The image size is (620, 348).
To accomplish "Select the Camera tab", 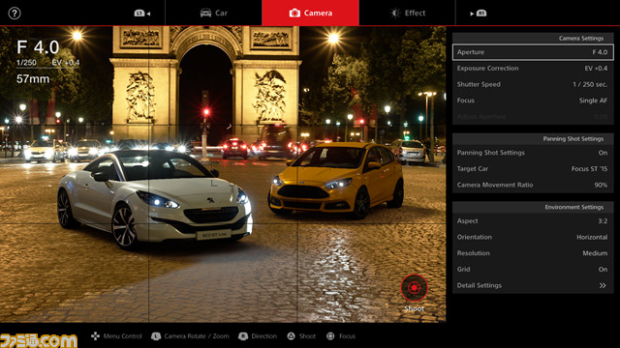I will (x=310, y=13).
